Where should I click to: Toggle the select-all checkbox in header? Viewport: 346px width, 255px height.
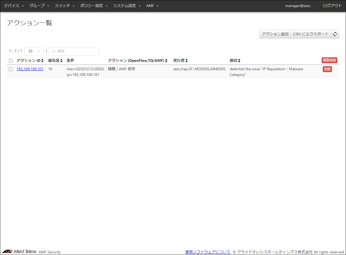pyautogui.click(x=11, y=61)
